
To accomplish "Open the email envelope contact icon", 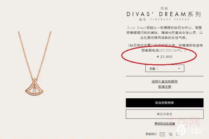I will click(x=162, y=134).
